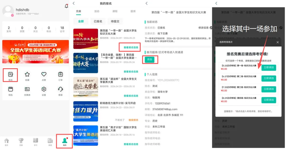Go to 竞赛 trophy bottom tab
Image resolution: width=286 pixels, height=150 pixels.
[21, 142]
